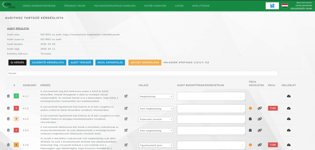Open Céges karbantartások menu
The width and height of the screenshot is (315, 150).
point(39,6)
